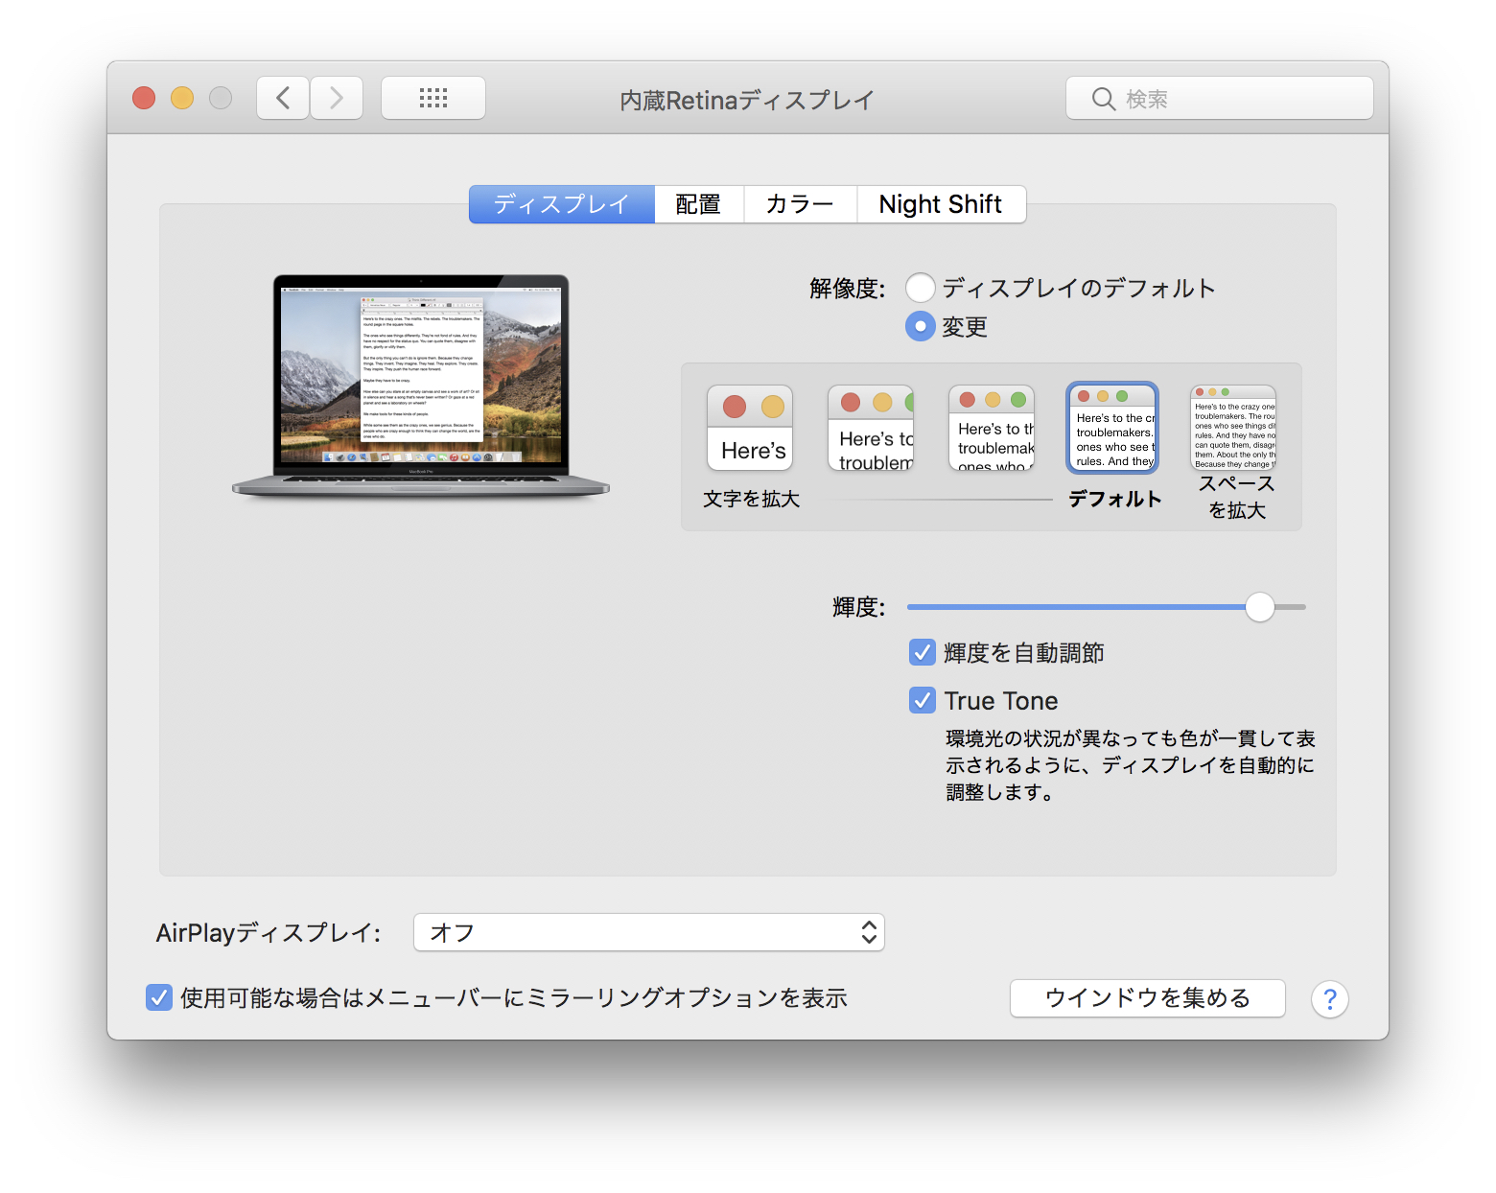The image size is (1496, 1193).
Task: Open the help question mark button
Action: (x=1329, y=999)
